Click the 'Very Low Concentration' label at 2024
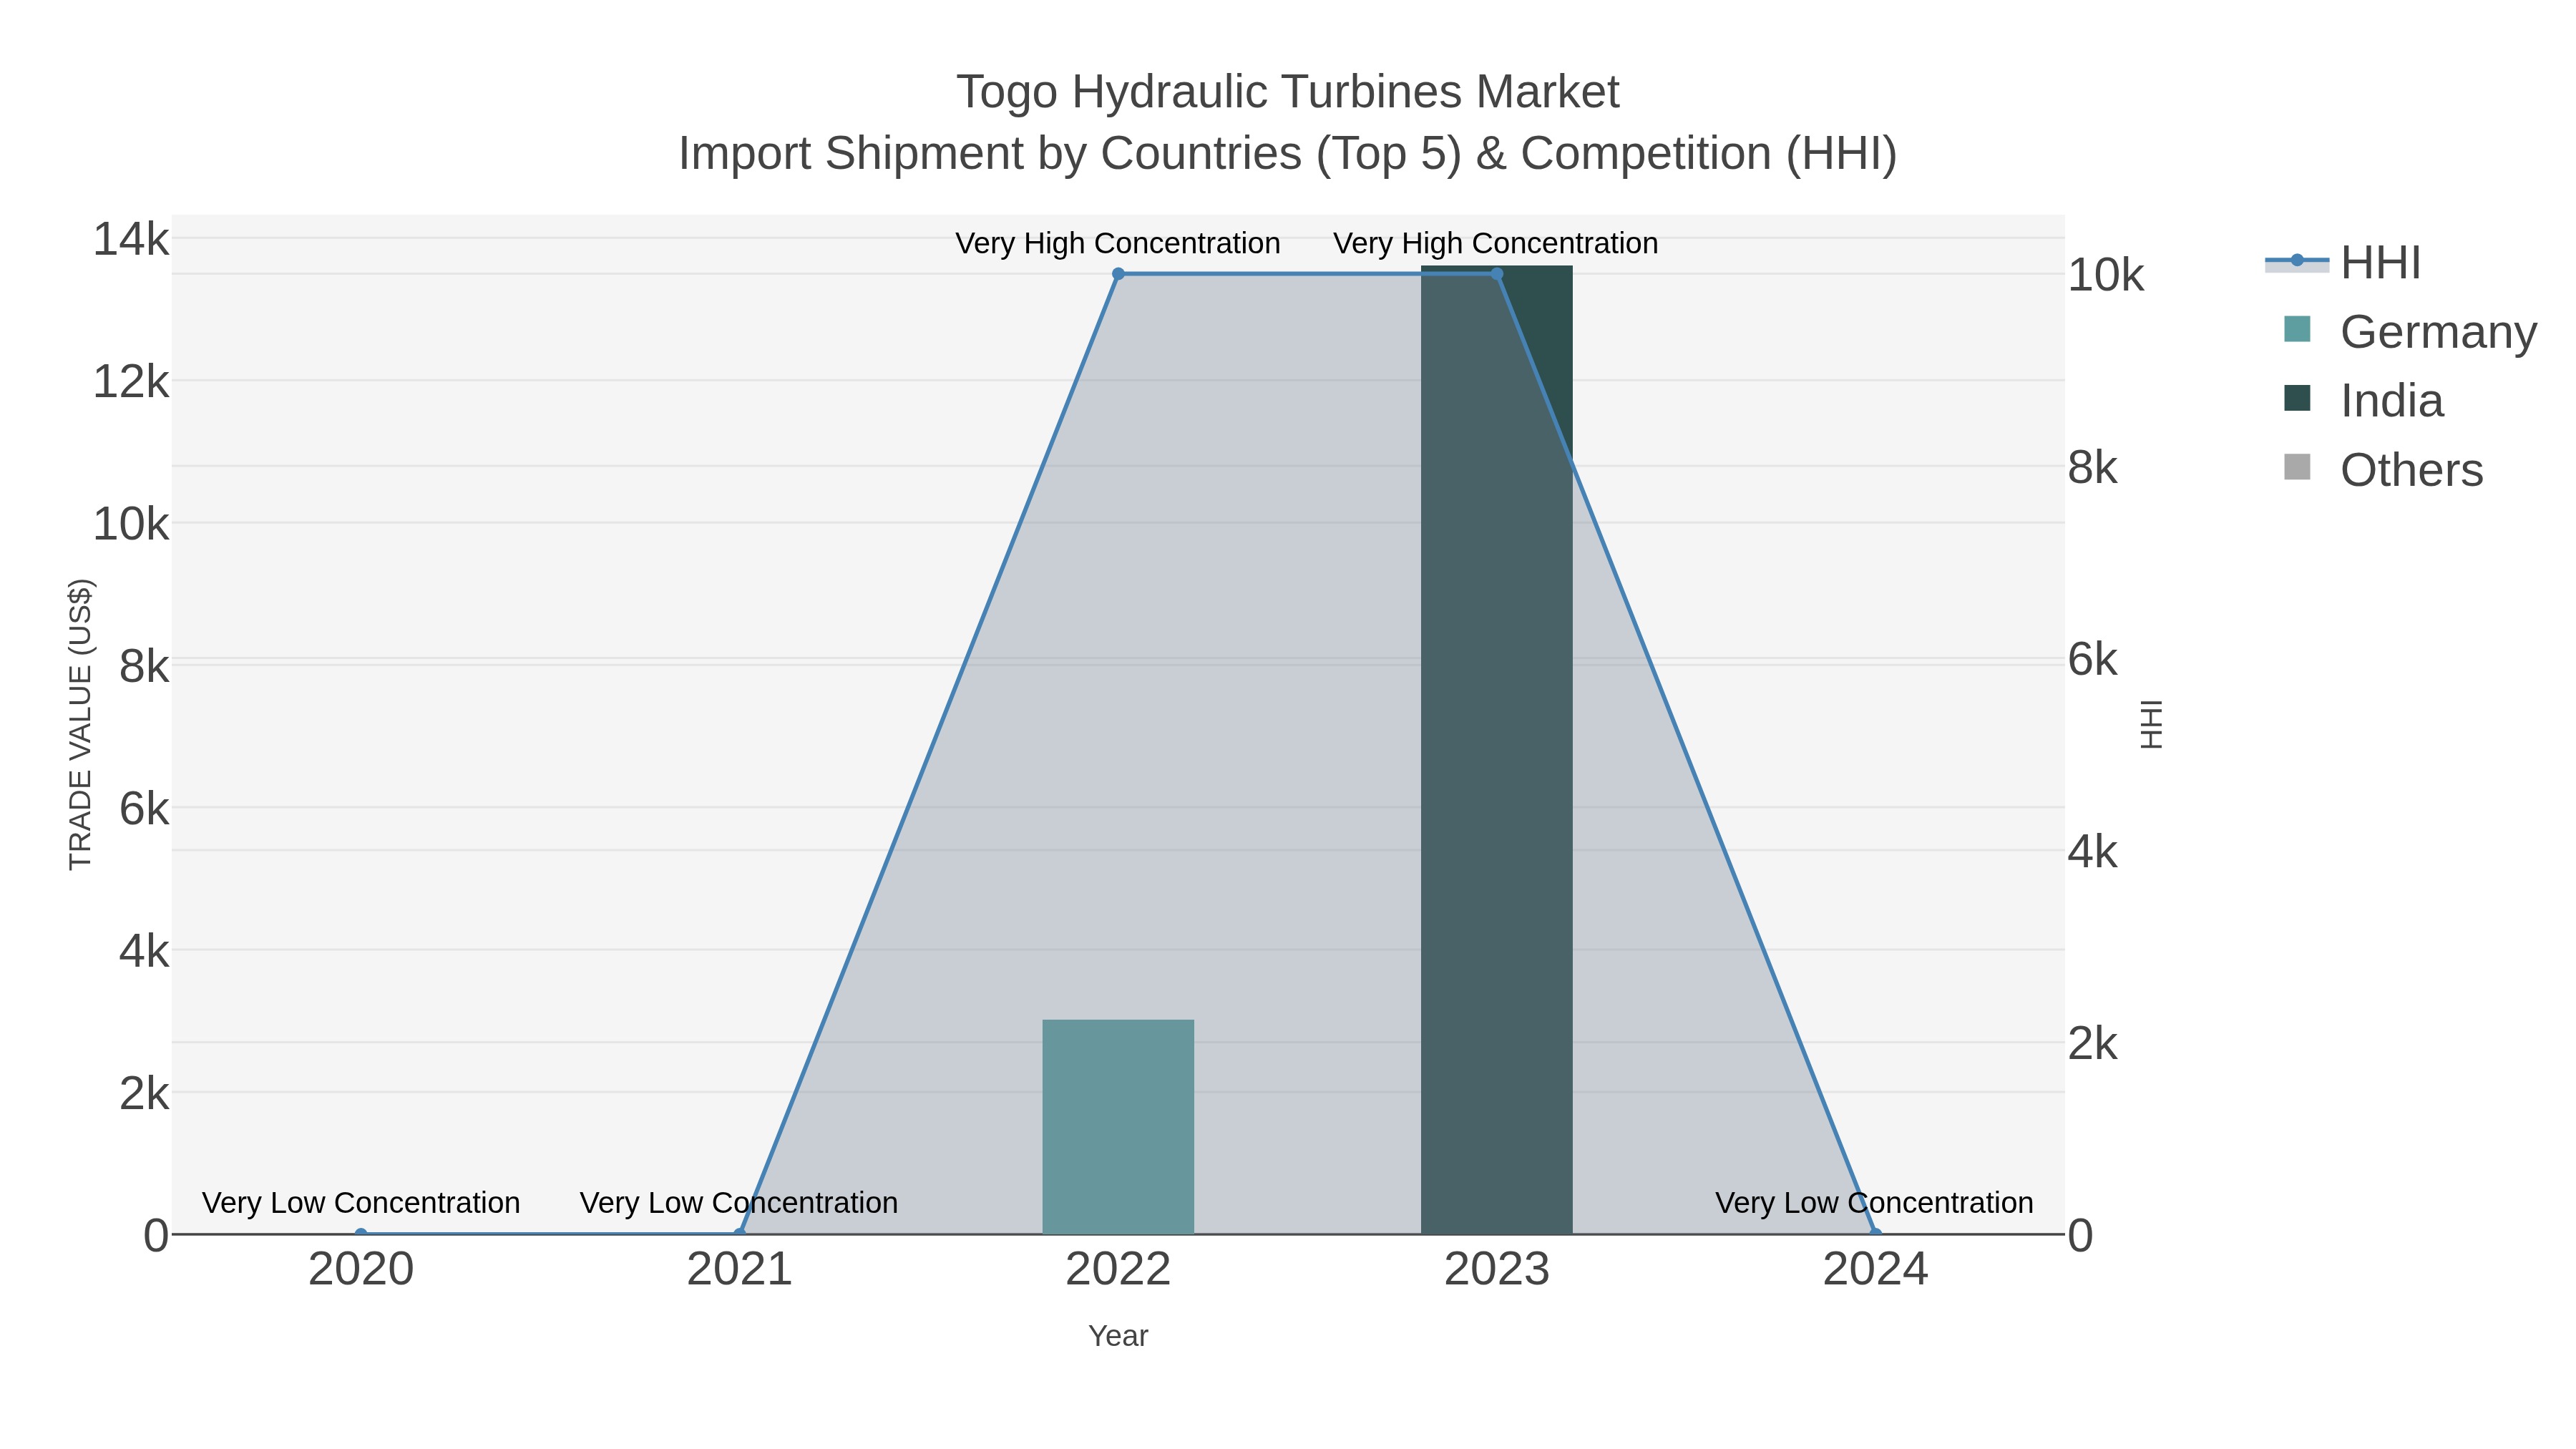 1875,1202
